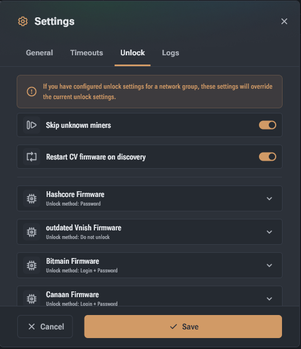Screen dimensions: 301x349
Task: Click the Canaan Firmware chip icon
Action: point(32,298)
